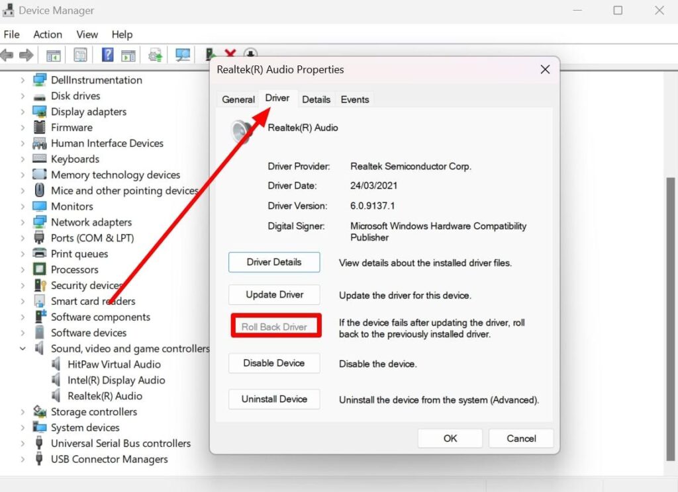Open Properties from the toolbar icon
678x492 pixels.
[x=80, y=55]
